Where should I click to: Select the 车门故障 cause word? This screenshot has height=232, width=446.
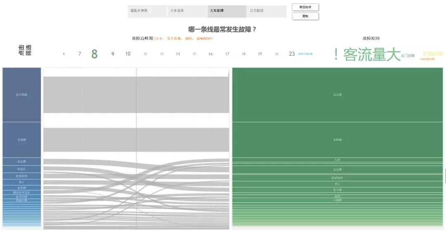point(408,56)
